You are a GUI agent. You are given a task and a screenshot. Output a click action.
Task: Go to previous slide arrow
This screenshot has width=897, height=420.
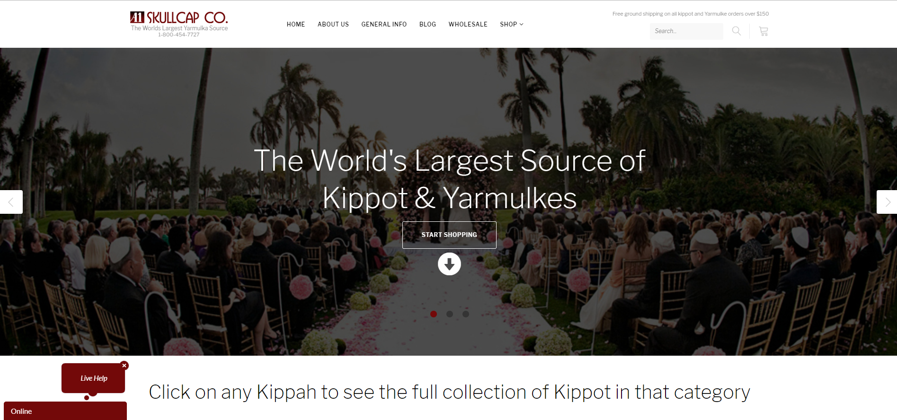[x=11, y=202]
